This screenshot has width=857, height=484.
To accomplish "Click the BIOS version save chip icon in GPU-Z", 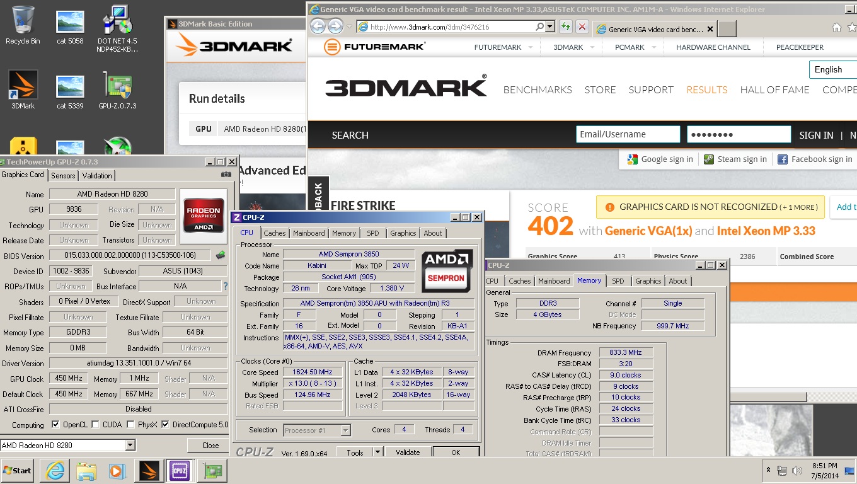I will 221,255.
